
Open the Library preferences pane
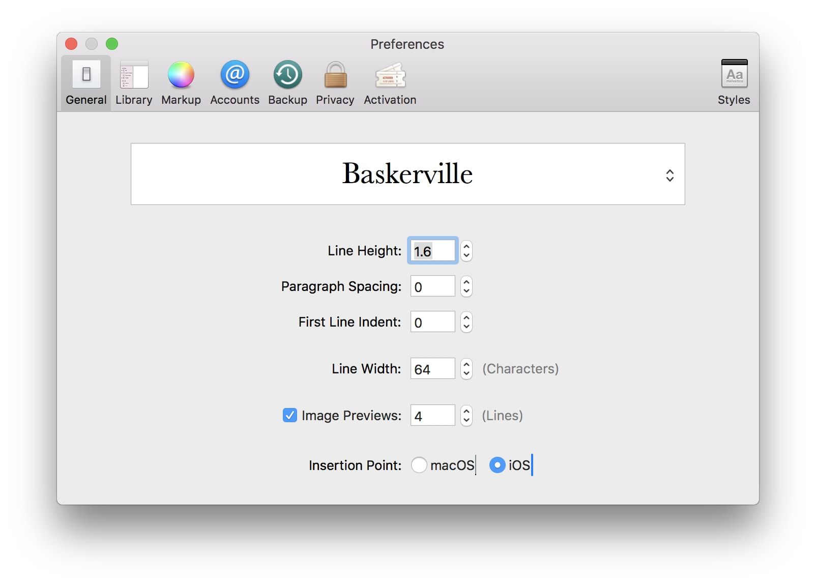[x=134, y=83]
